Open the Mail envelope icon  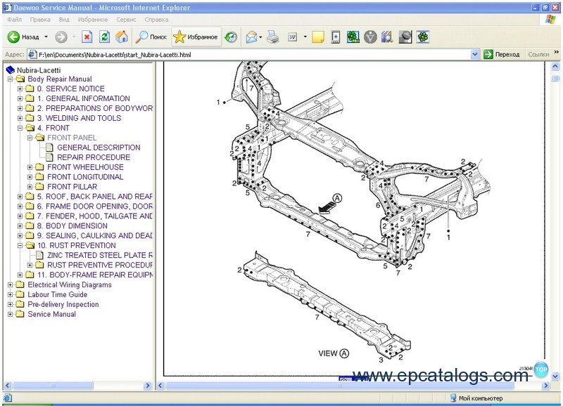(251, 37)
